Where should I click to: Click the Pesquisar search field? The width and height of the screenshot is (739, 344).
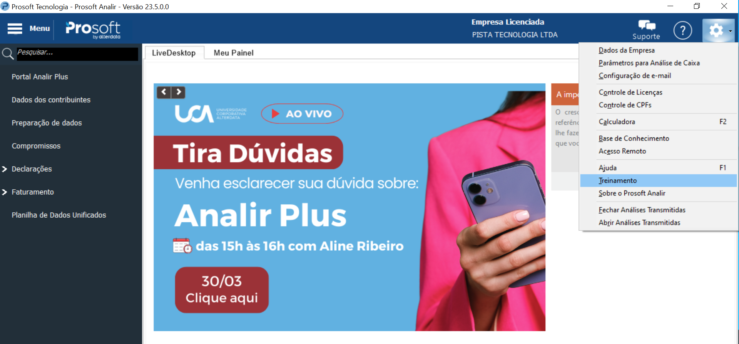pyautogui.click(x=77, y=54)
